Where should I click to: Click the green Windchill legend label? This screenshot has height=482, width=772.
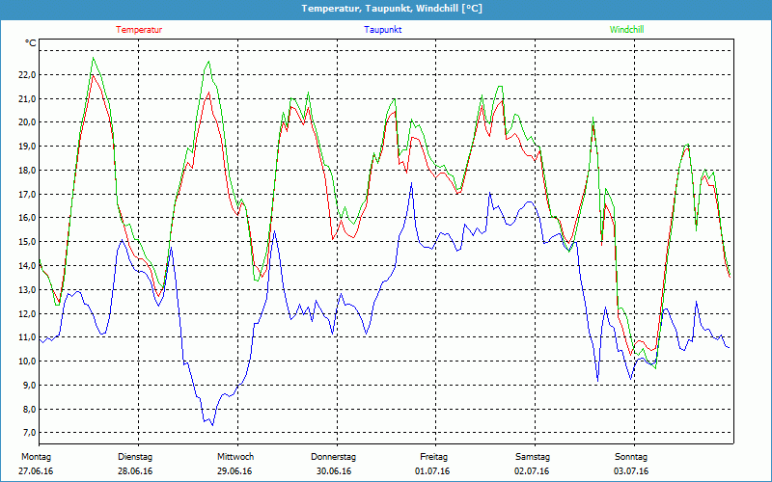[626, 30]
